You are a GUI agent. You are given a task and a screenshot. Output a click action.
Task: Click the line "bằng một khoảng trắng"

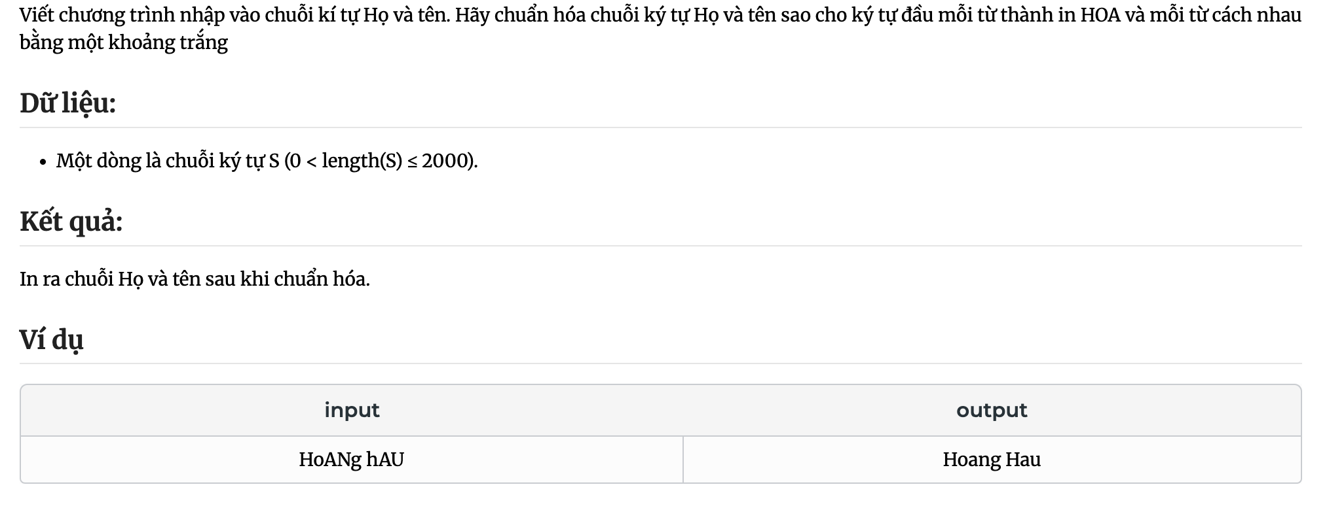click(124, 43)
